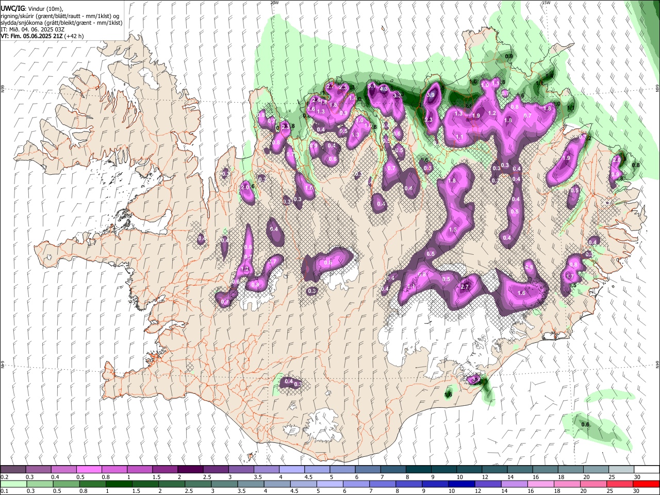This screenshot has width=660, height=495.
Task: Select the 3.1 value beside the 4.3 peak
Action: coord(371,85)
